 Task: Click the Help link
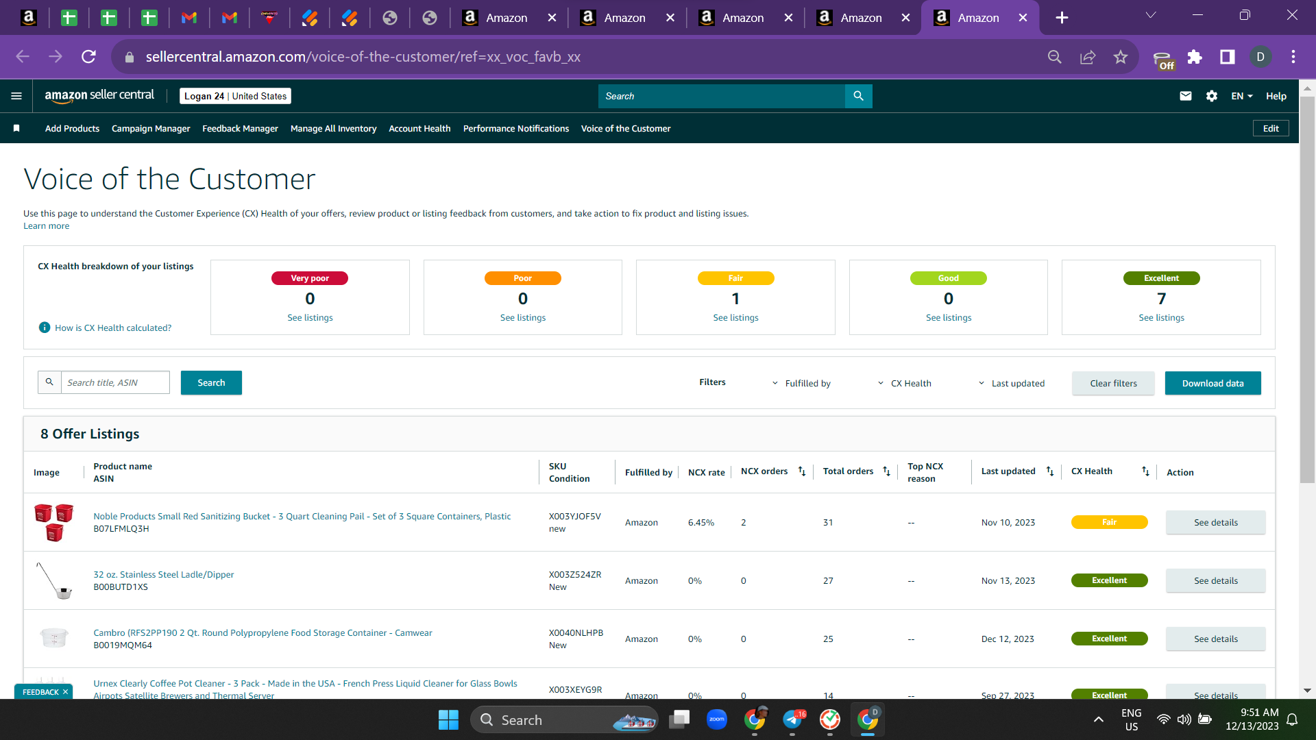coord(1276,96)
